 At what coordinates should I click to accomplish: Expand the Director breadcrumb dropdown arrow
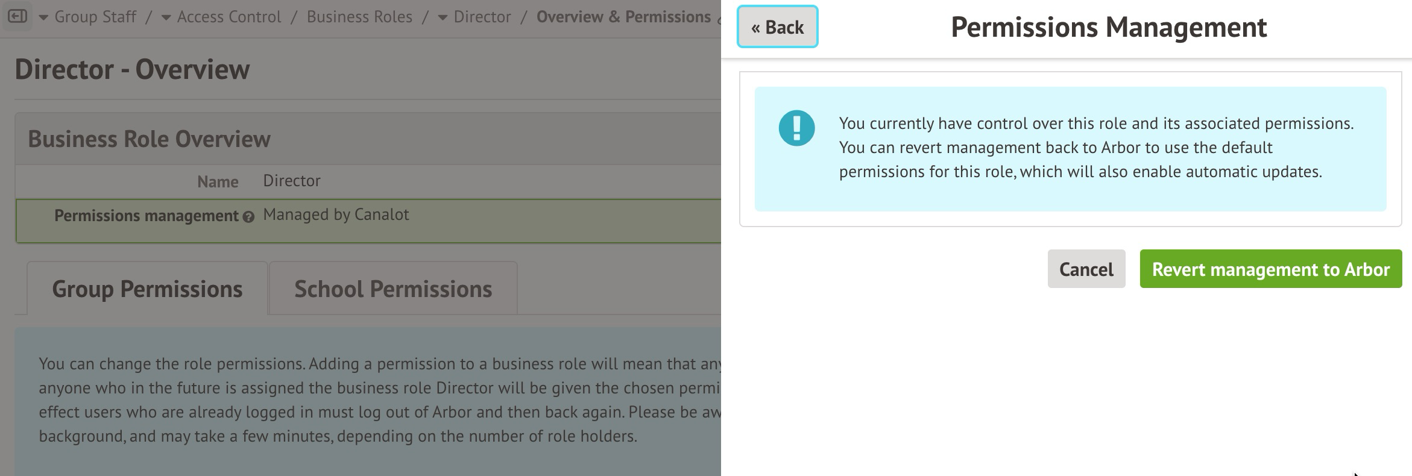[x=443, y=17]
